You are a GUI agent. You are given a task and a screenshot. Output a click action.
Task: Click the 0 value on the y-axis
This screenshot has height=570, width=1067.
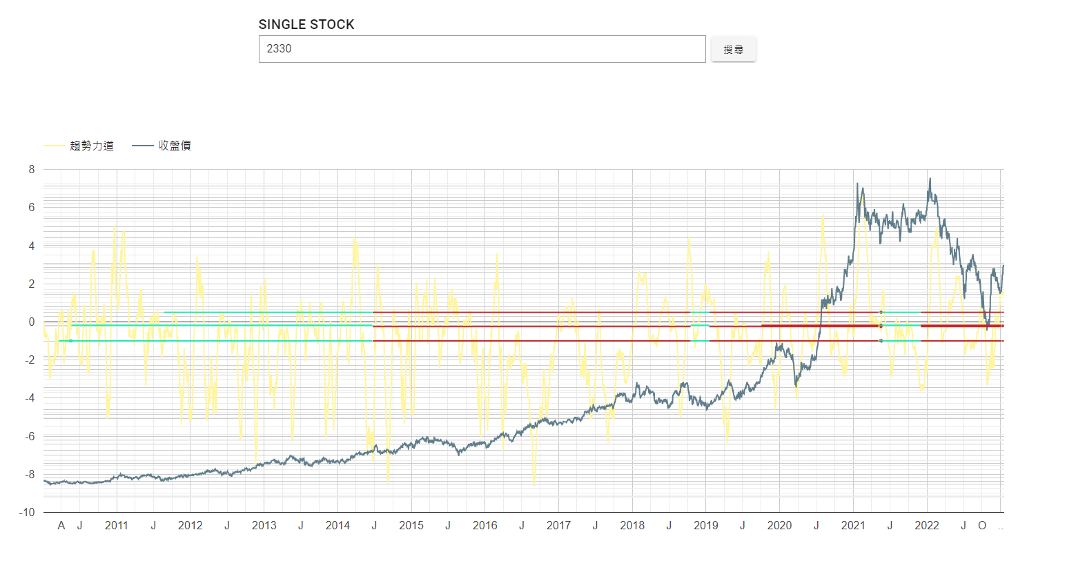(31, 322)
